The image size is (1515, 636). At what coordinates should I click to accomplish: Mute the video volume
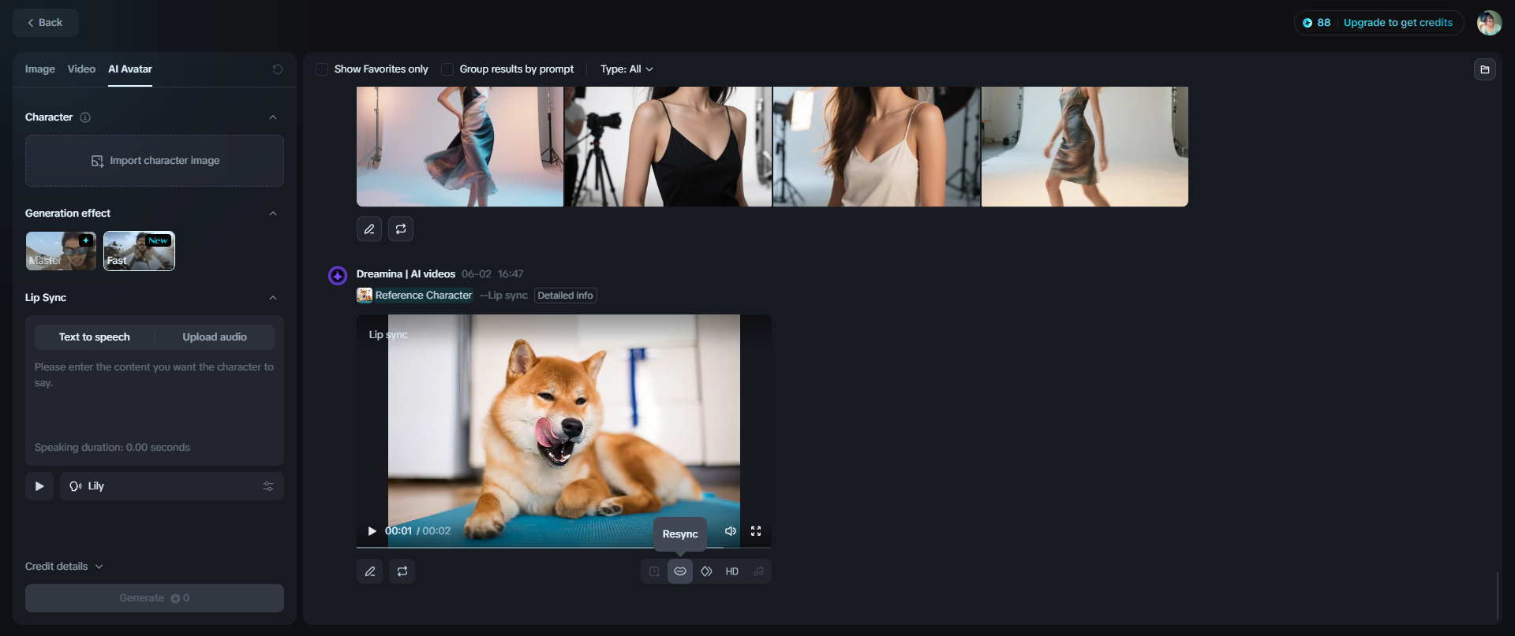(x=731, y=531)
